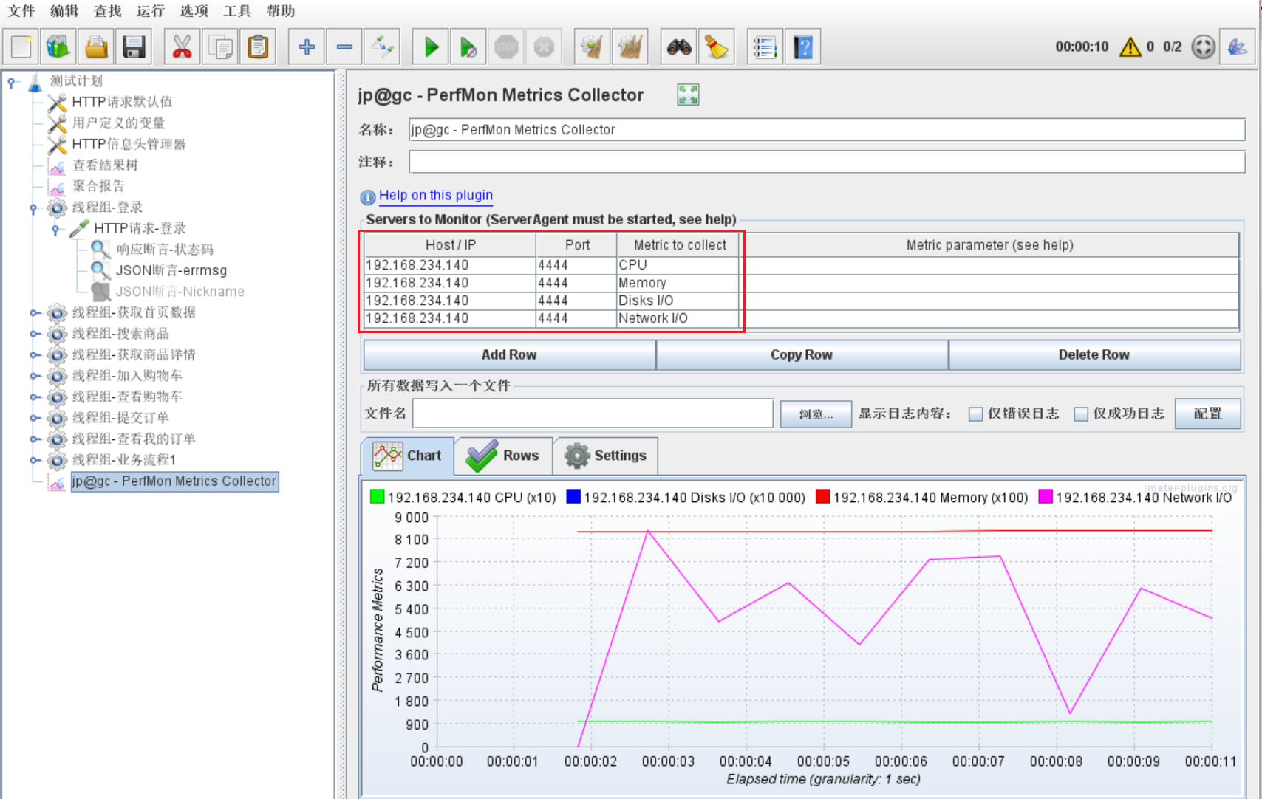Viewport: 1262px width, 799px height.
Task: Collapse the 线程组-登录 tree node
Action: pyautogui.click(x=34, y=208)
